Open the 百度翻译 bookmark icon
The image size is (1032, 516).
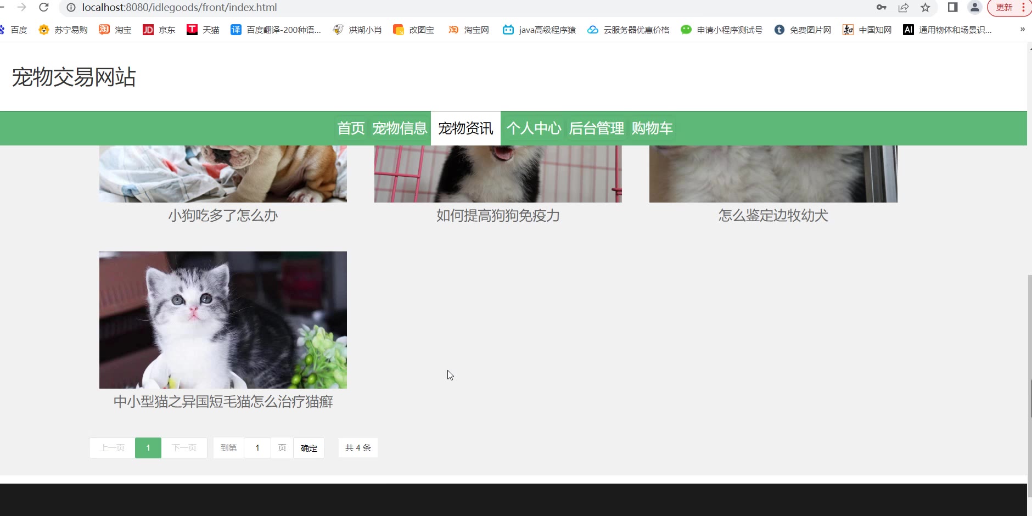(236, 30)
